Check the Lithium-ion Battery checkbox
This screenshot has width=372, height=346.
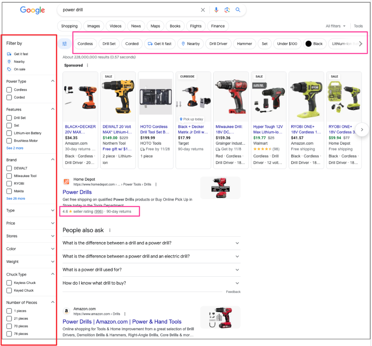tap(9, 133)
